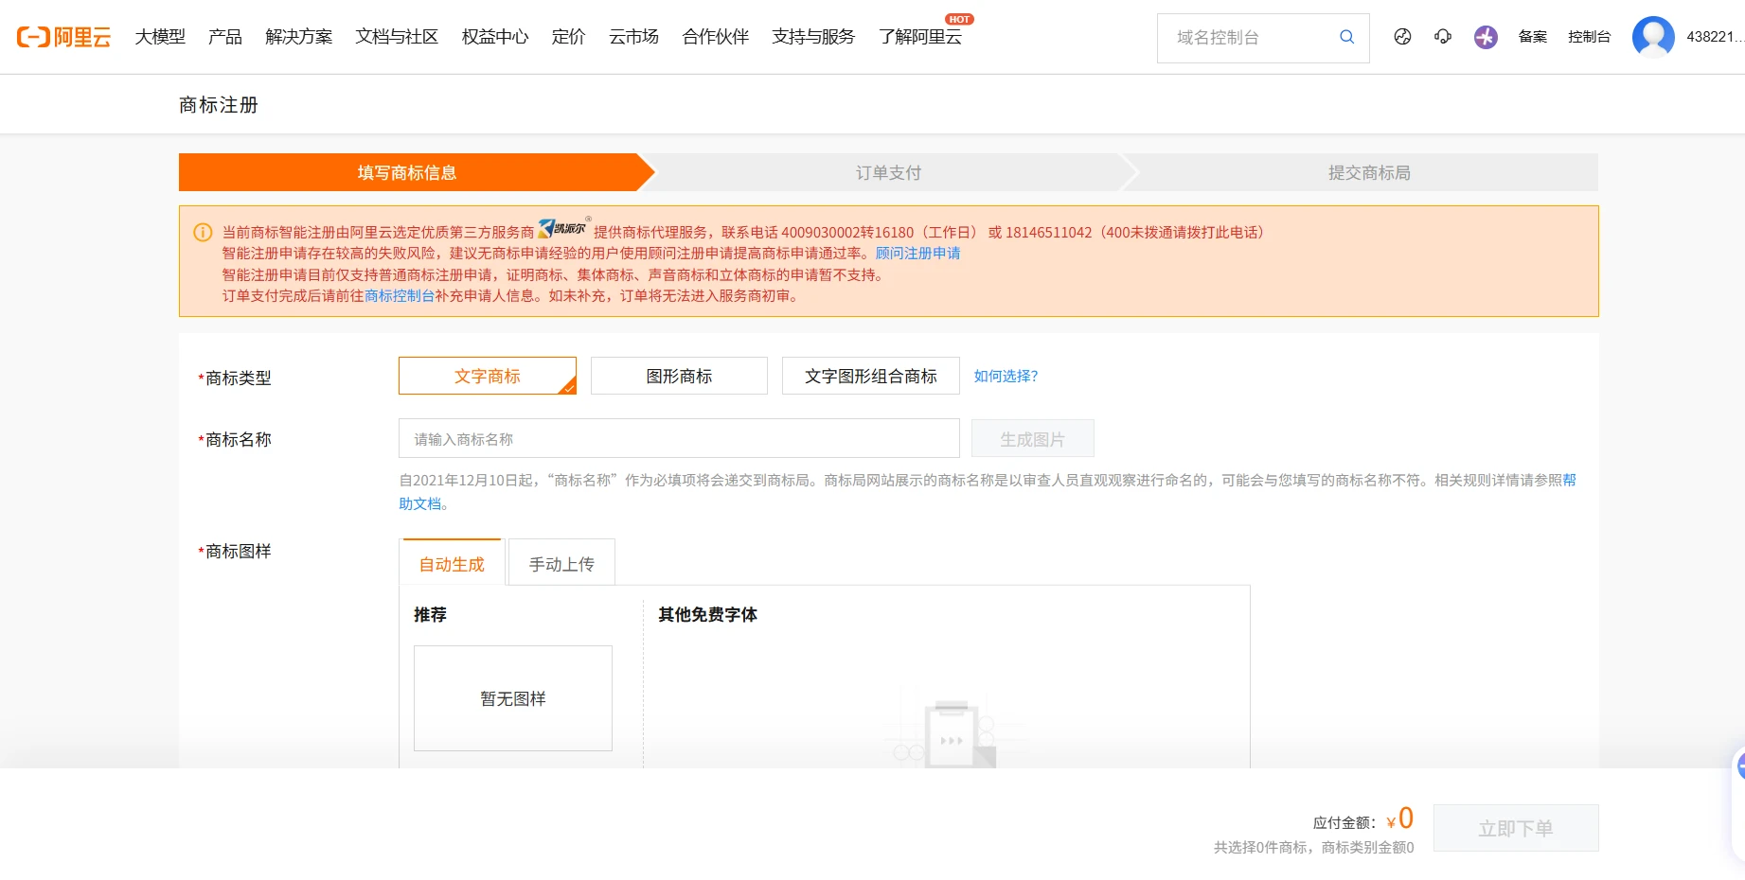Open the purple AI assistant icon

[x=1486, y=37]
